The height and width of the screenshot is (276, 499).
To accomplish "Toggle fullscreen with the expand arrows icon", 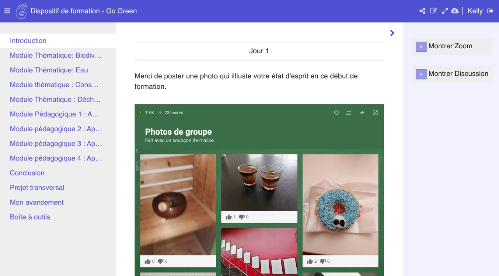I will [445, 11].
